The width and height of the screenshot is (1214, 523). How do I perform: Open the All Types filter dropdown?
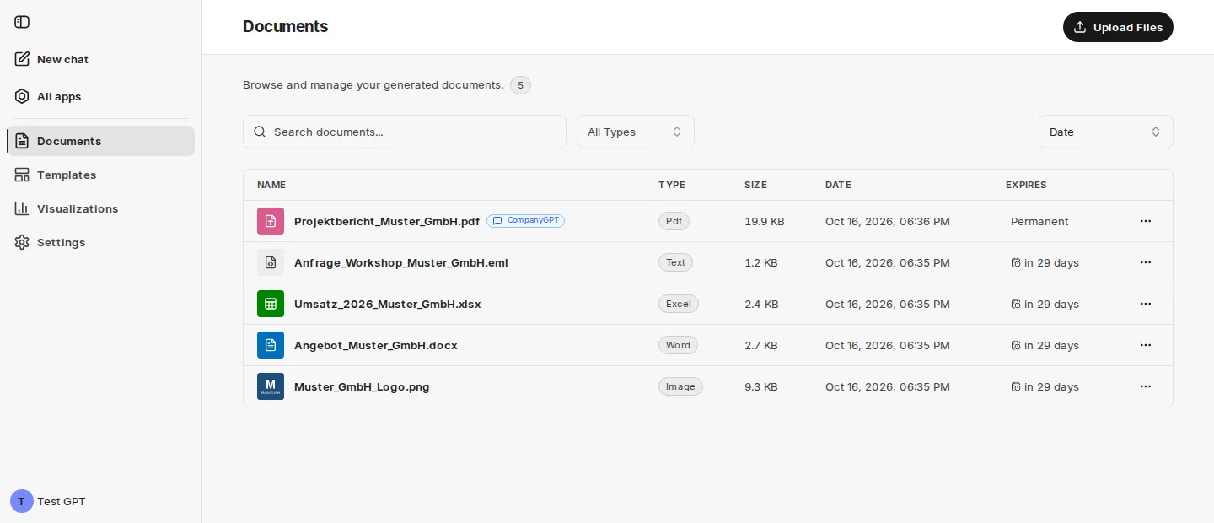click(636, 132)
